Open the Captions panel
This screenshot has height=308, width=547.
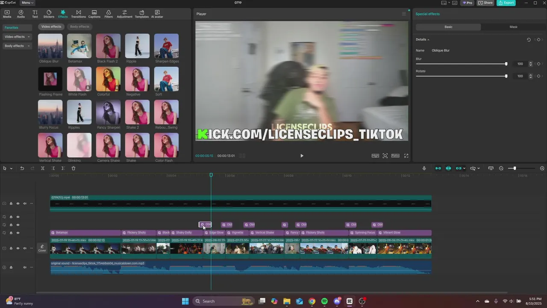[94, 14]
